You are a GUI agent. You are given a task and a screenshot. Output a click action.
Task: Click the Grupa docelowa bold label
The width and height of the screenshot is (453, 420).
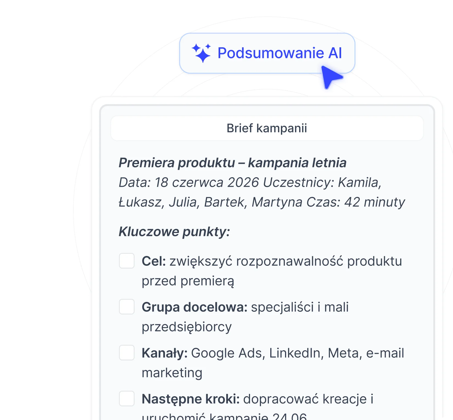(x=194, y=307)
